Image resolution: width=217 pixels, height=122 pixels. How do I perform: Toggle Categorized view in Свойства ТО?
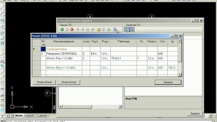(x=127, y=29)
